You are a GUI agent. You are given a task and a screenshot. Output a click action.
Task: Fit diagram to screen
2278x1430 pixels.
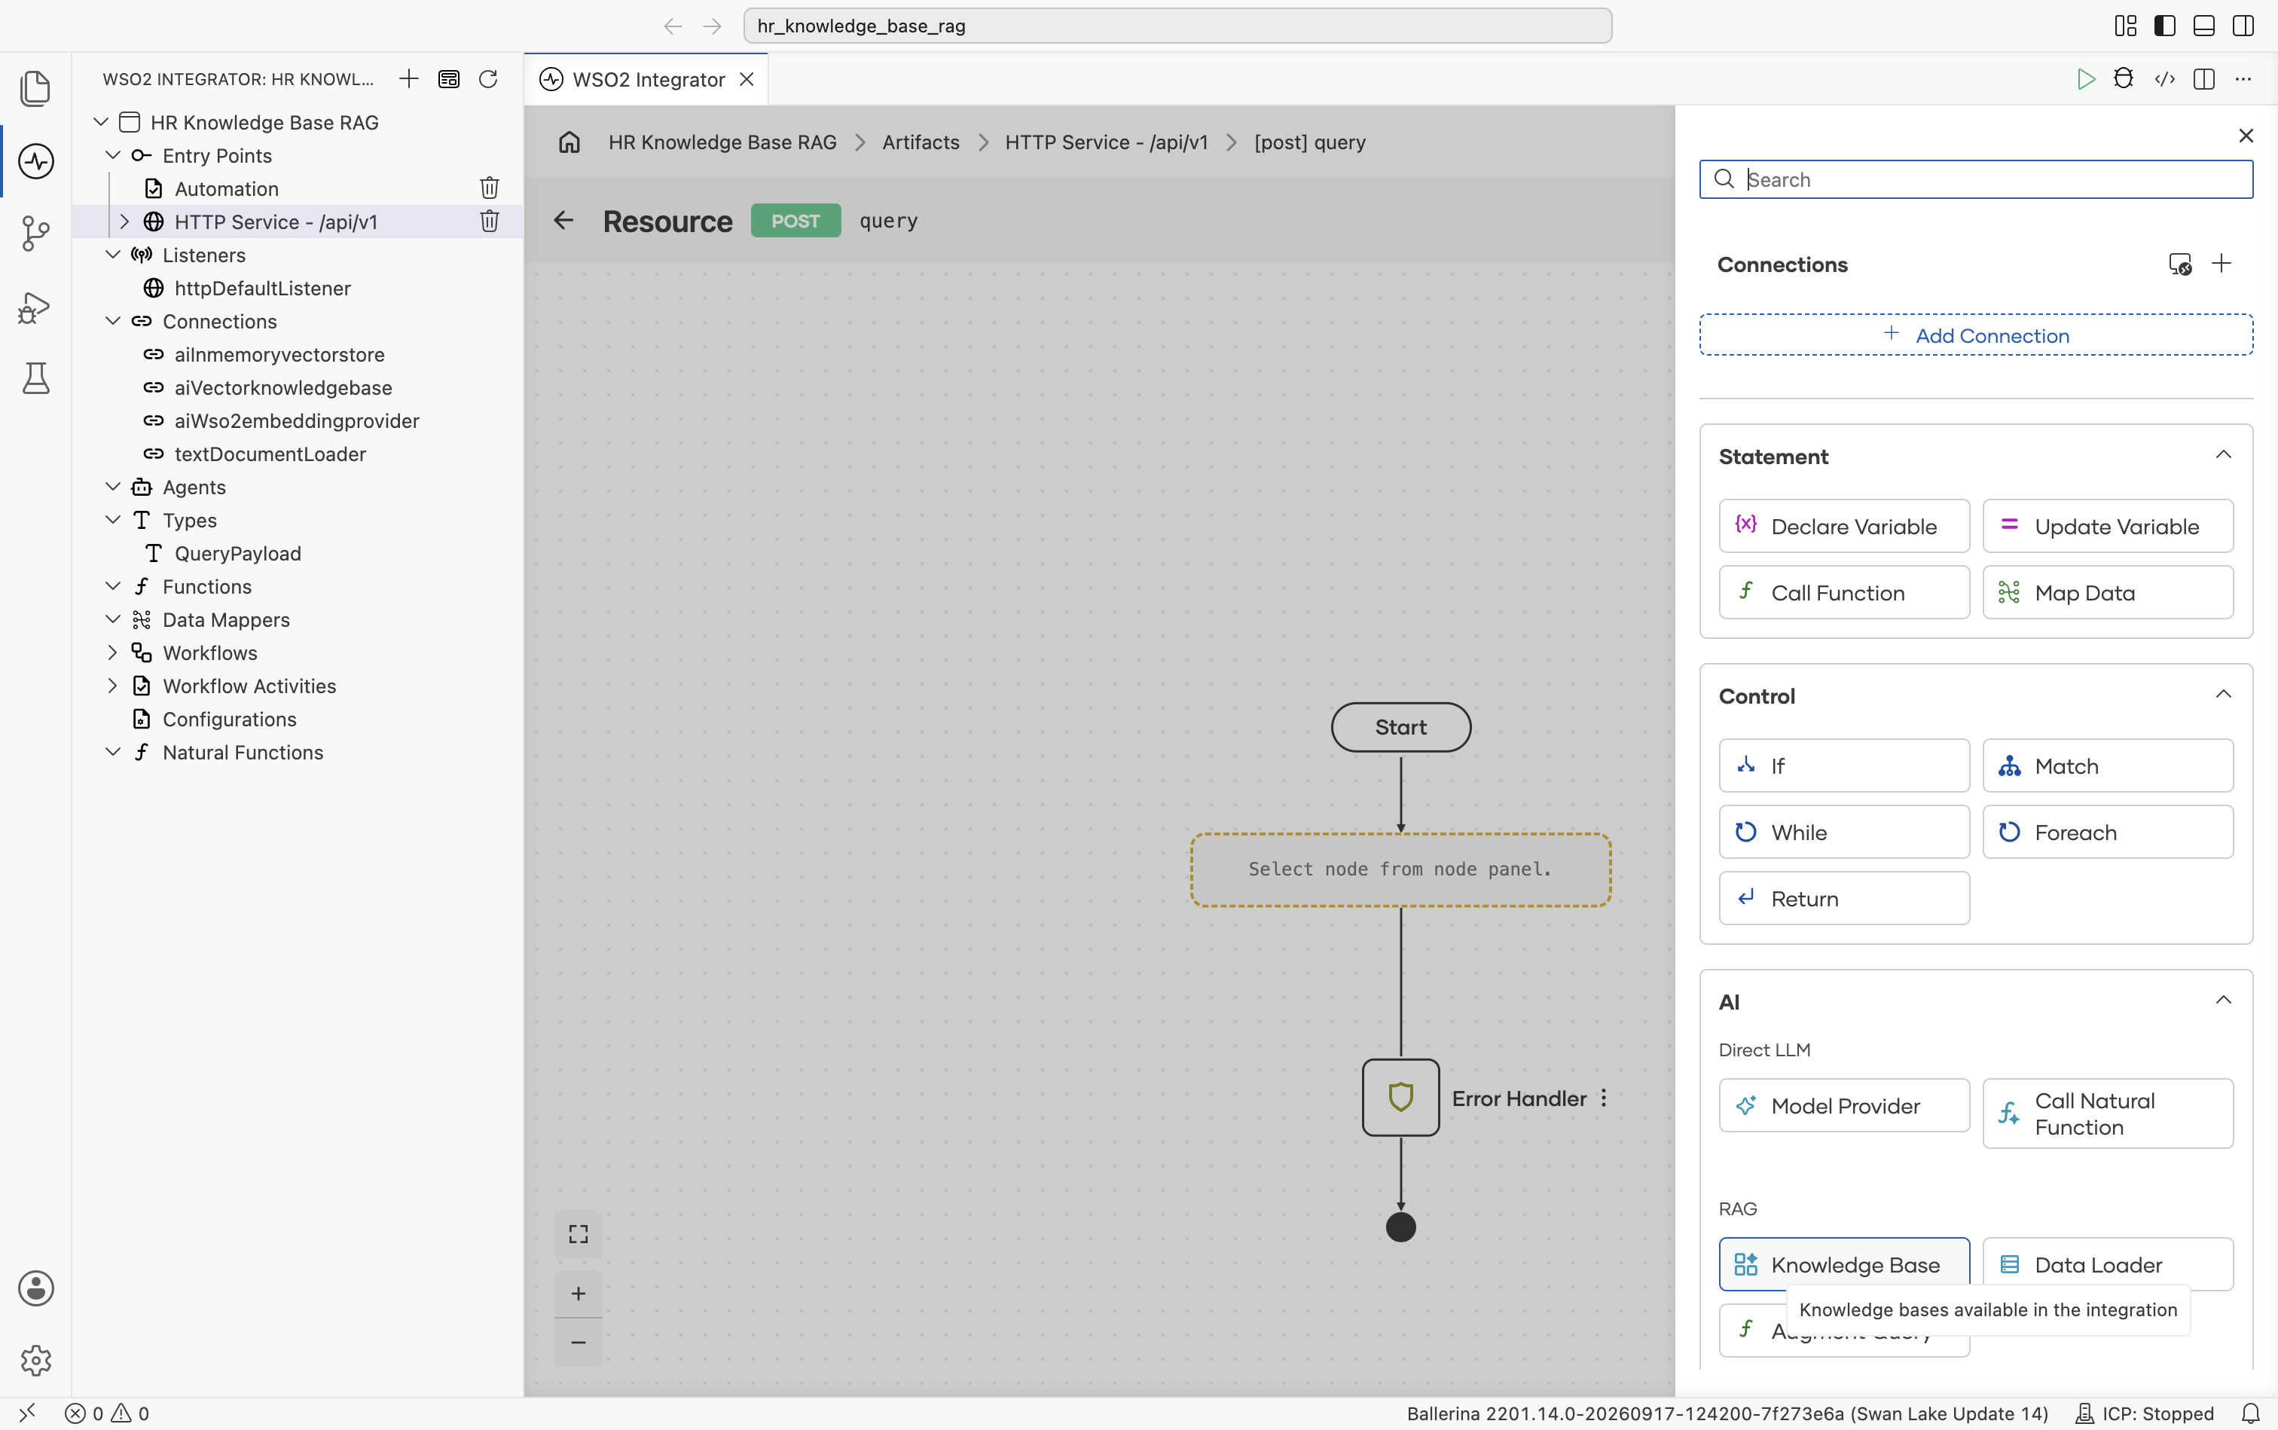point(579,1234)
